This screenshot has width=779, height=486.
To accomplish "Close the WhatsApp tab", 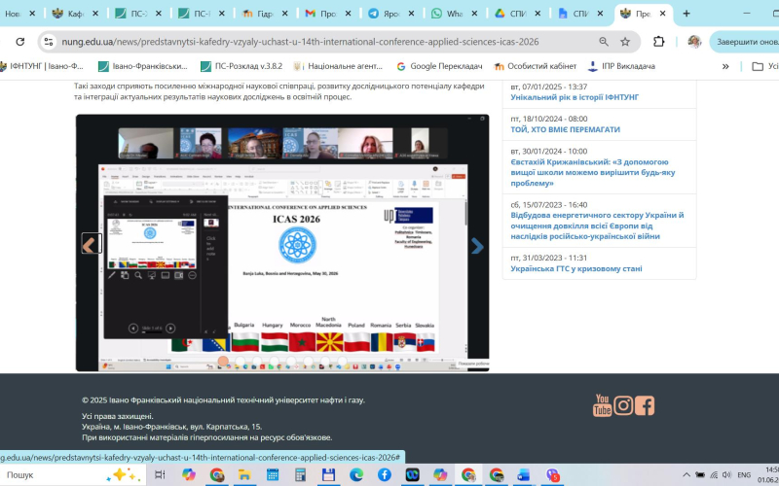I will click(474, 14).
